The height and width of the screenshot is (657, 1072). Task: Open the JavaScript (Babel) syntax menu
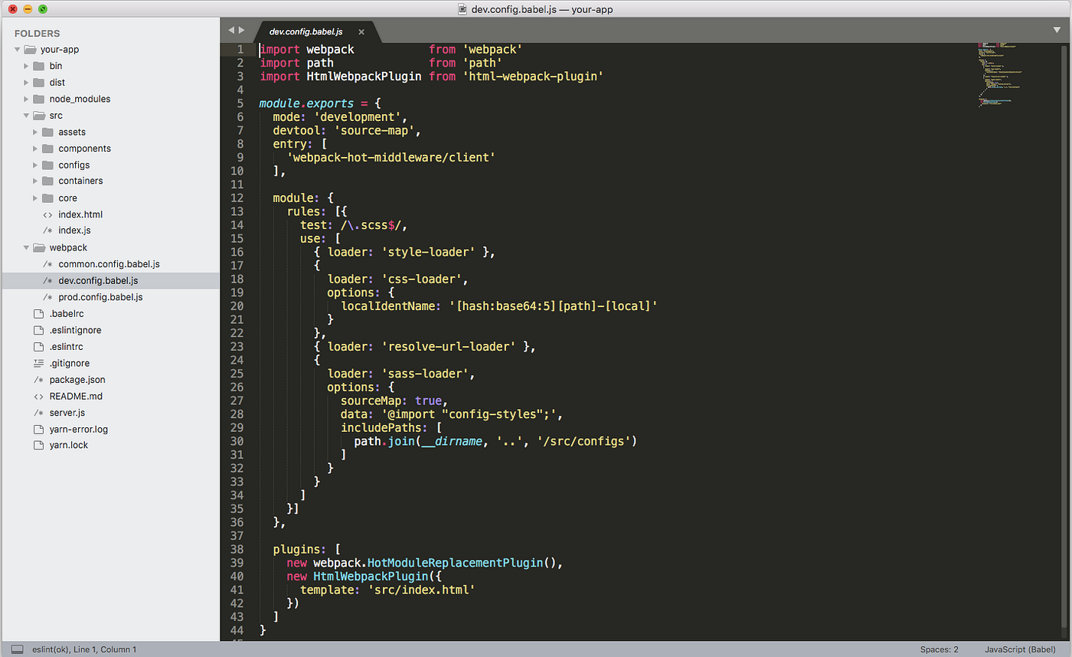click(x=1021, y=649)
